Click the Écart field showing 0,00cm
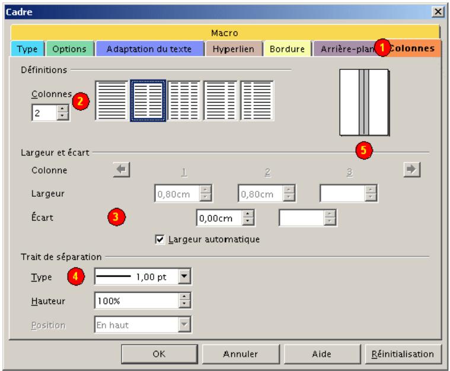Screen dimensions: 450x371 click(219, 218)
